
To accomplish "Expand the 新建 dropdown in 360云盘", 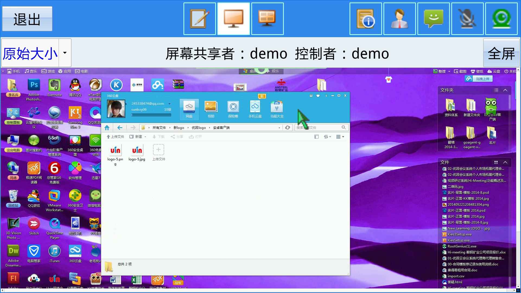I will [145, 136].
